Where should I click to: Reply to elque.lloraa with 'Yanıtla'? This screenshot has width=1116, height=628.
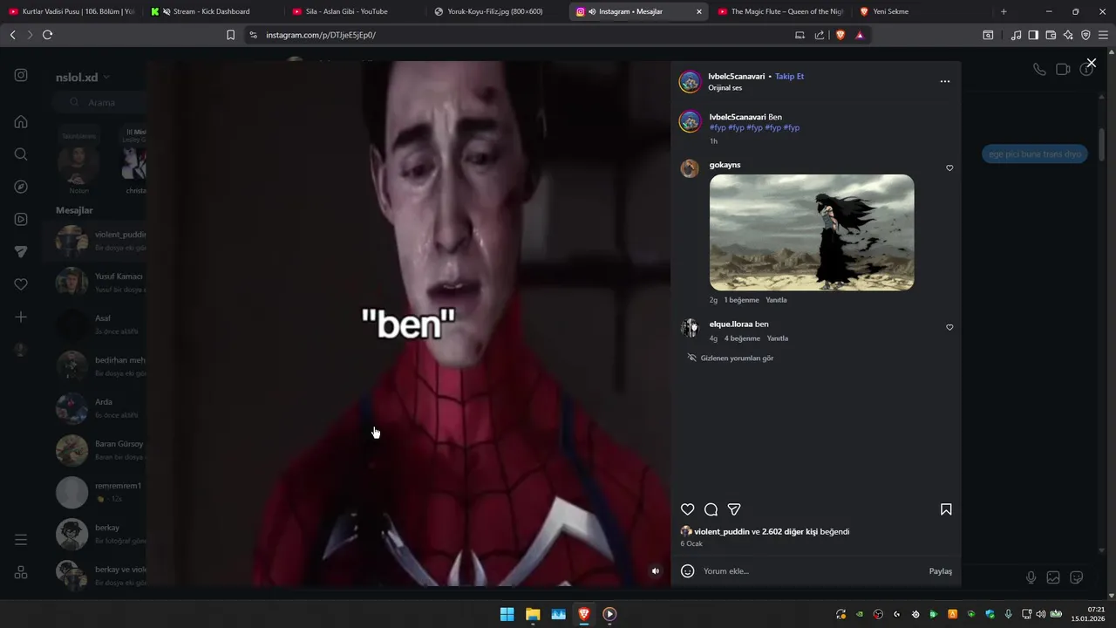[x=777, y=338]
